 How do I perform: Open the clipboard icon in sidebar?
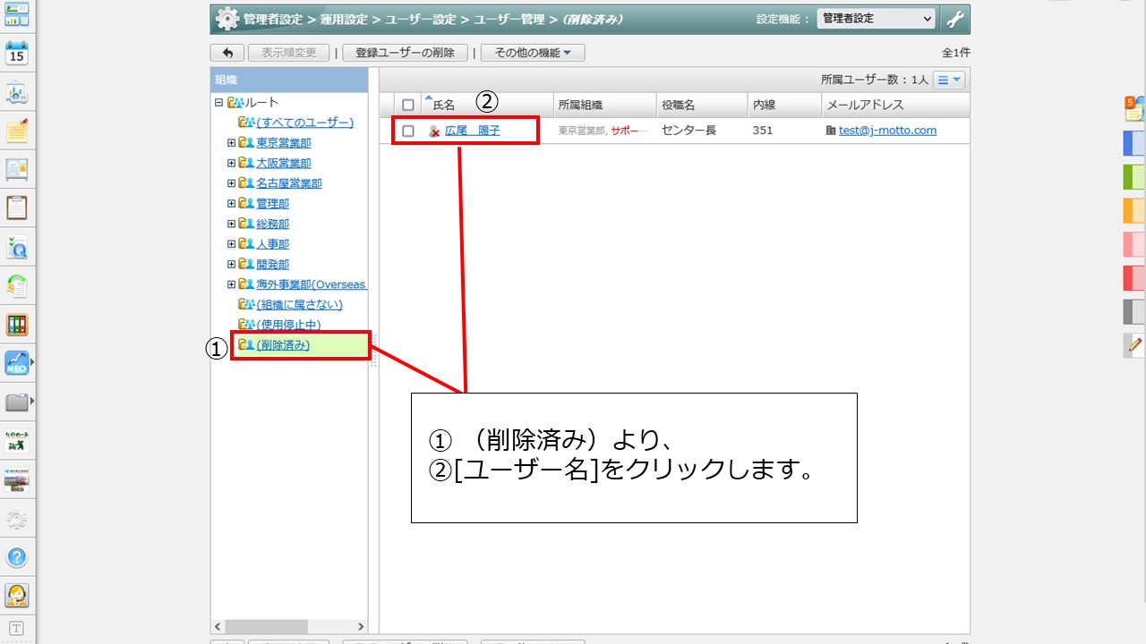pos(17,208)
